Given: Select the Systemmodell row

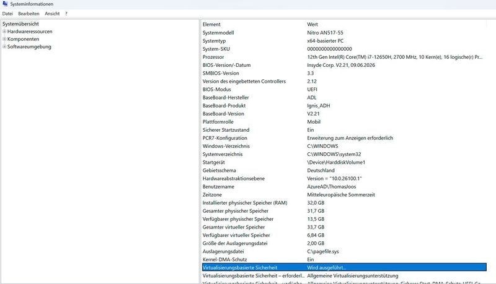Looking at the screenshot, I should pos(344,33).
